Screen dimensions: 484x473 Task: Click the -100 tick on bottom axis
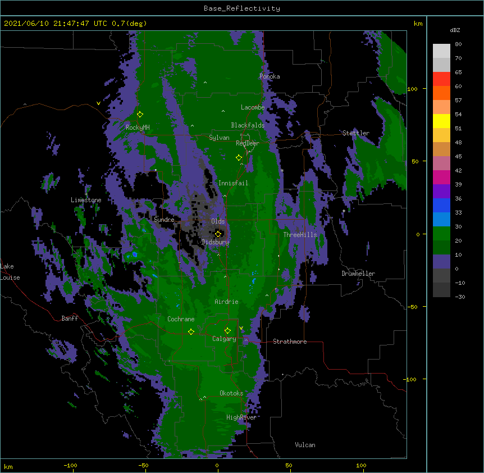(x=70, y=465)
